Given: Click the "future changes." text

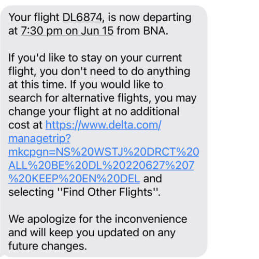Looking at the screenshot, I should coord(48,246).
